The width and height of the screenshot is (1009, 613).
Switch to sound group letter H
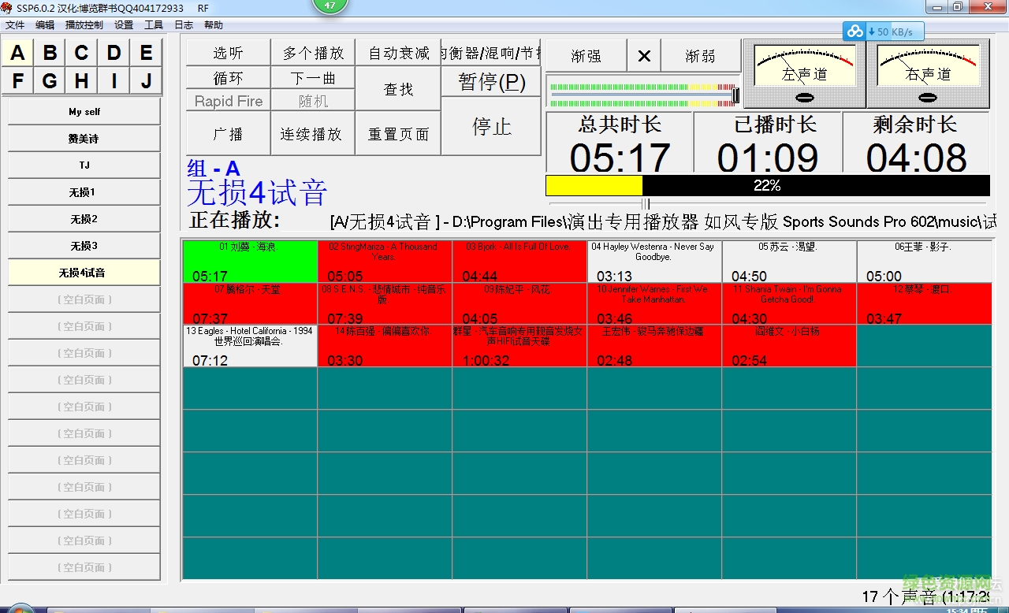tap(82, 81)
